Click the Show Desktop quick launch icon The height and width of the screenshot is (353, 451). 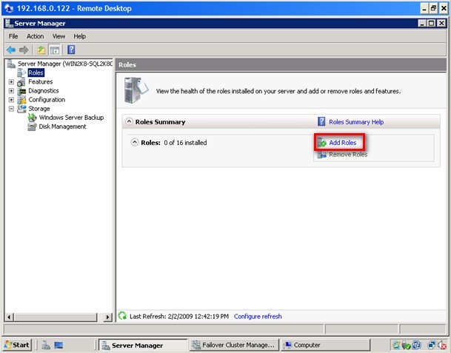pyautogui.click(x=59, y=345)
